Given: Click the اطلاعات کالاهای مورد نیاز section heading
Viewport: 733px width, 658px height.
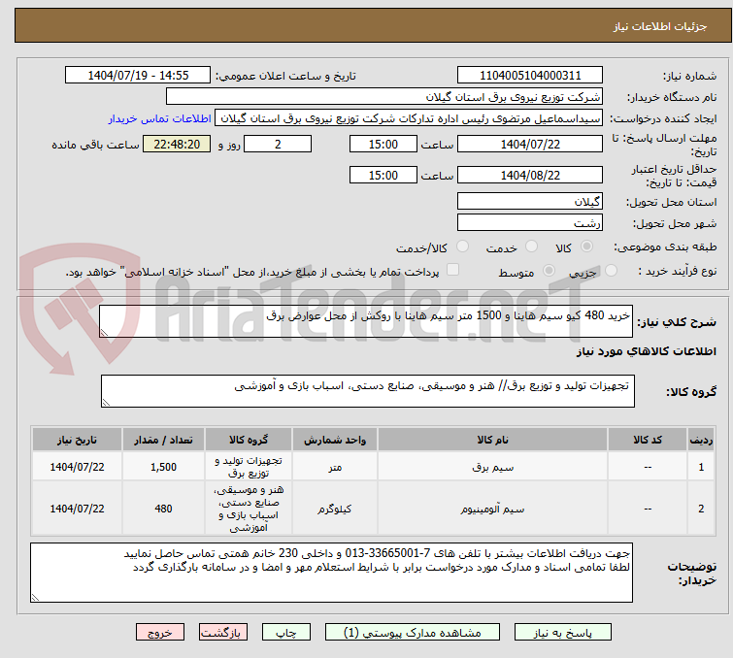Looking at the screenshot, I should point(646,351).
